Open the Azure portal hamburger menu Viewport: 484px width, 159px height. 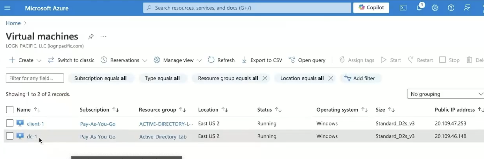click(x=7, y=8)
